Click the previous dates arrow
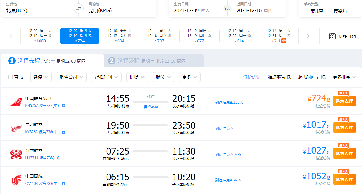The width and height of the screenshot is (362, 194). point(11,36)
